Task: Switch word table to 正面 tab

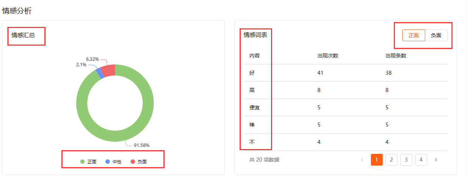Action: tap(413, 35)
